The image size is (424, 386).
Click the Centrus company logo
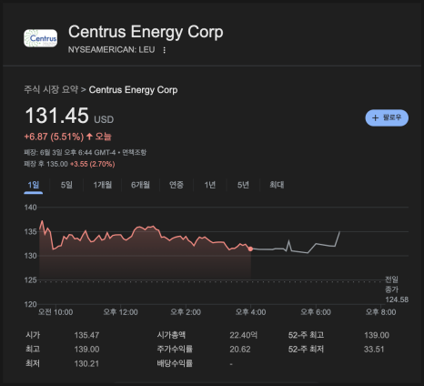[40, 38]
